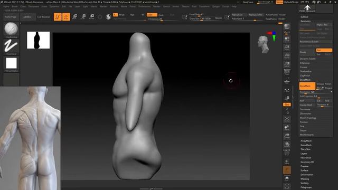Activate the Edit mode button
The image size is (338, 190).
58,17
